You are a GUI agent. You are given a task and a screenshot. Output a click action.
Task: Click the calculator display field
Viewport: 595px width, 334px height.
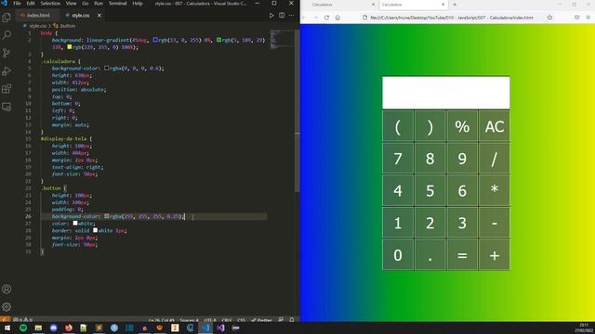click(x=446, y=93)
